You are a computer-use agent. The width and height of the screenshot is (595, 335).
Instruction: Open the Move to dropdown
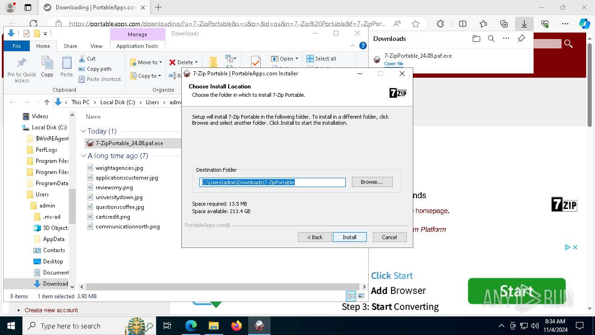pyautogui.click(x=146, y=62)
